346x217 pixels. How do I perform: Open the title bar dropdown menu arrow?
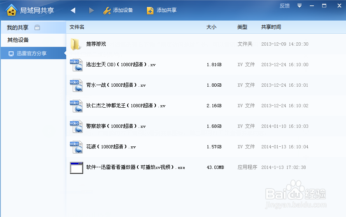[300, 5]
